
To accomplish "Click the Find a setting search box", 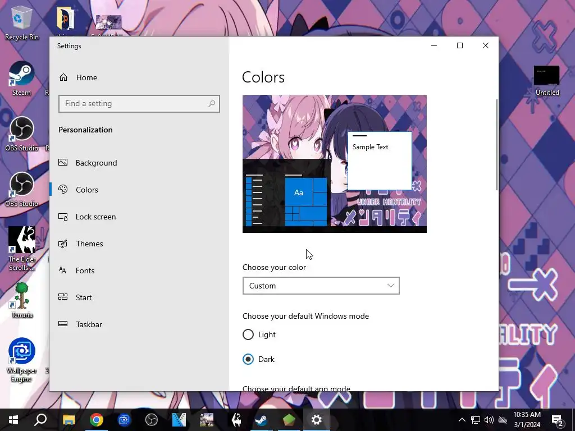I will coord(139,104).
